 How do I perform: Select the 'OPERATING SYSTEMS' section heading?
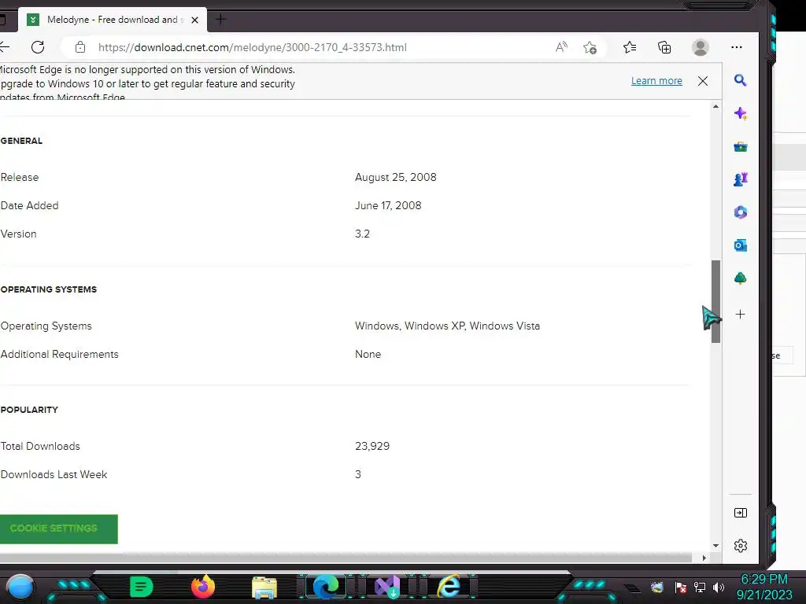(x=48, y=289)
